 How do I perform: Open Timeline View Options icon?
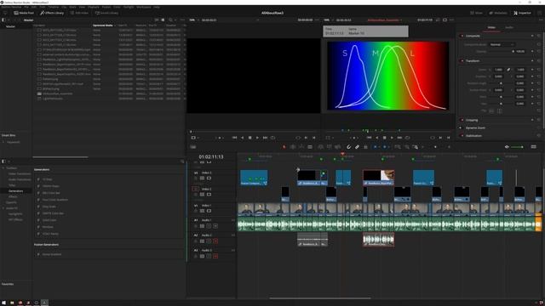(x=193, y=147)
